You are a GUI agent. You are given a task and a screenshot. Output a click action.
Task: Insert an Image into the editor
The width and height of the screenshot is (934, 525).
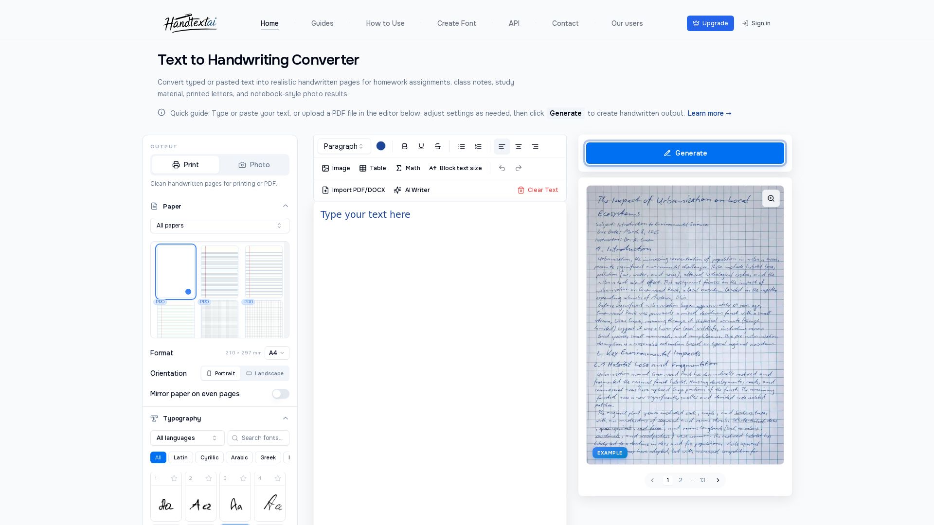336,168
